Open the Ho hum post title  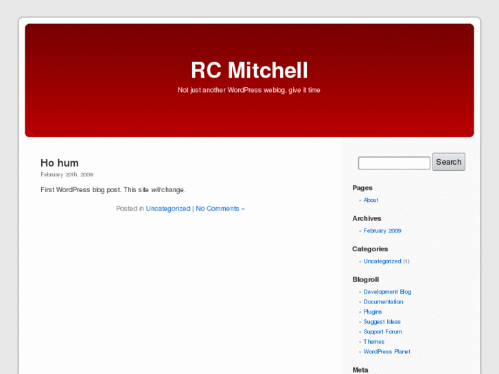(60, 163)
